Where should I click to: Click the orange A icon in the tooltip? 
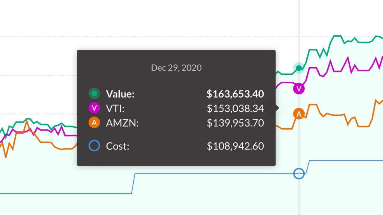click(x=94, y=122)
